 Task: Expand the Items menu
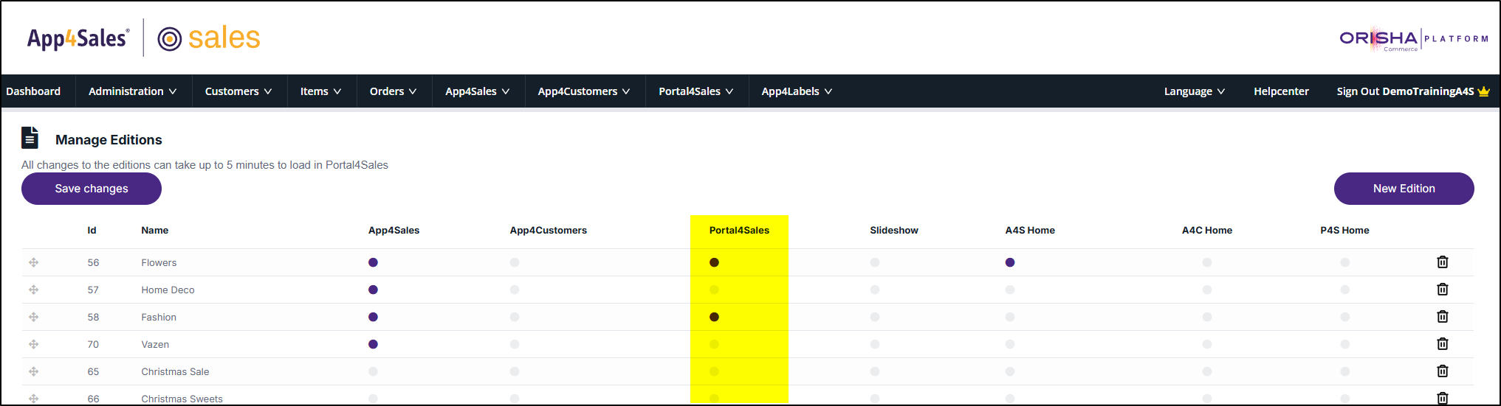321,91
